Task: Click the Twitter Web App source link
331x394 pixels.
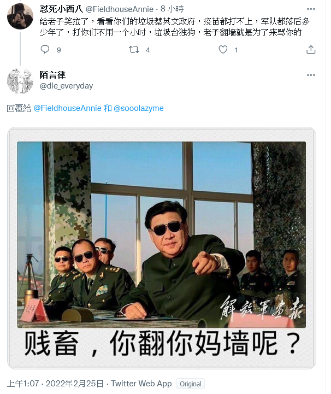Action: [x=141, y=384]
